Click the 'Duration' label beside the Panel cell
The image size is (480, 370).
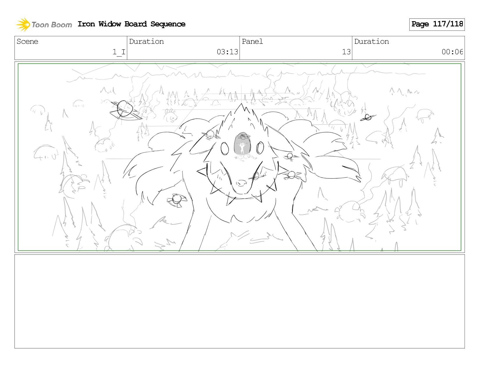371,41
